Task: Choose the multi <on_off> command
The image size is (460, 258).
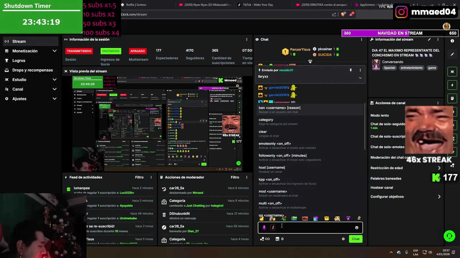Action: (310, 205)
